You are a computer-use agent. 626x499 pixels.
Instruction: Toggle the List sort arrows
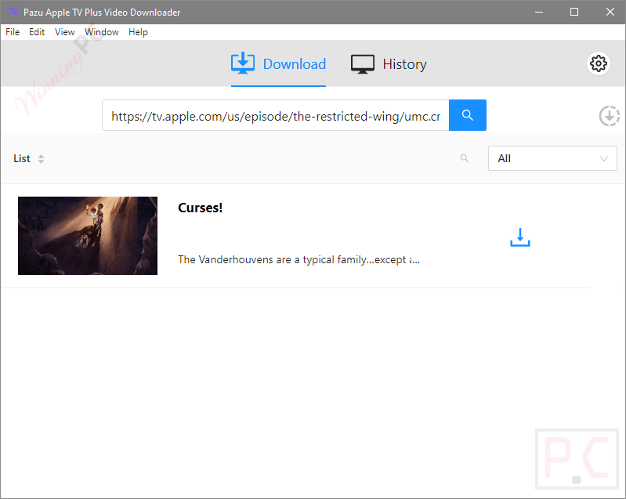coord(41,159)
